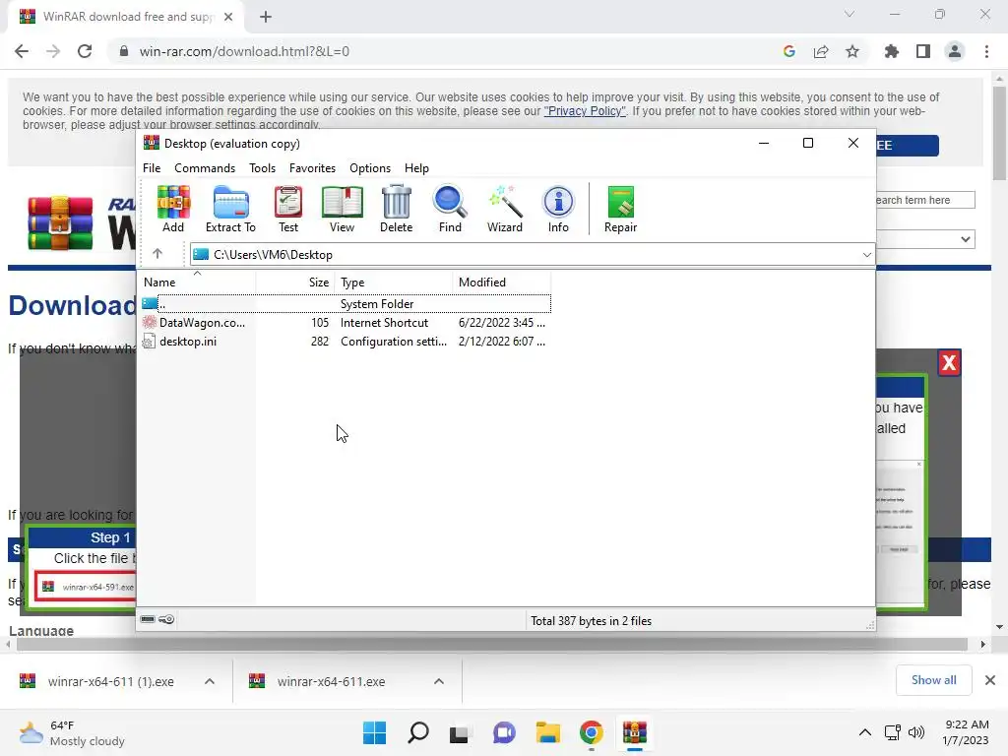Go up one folder level arrow
This screenshot has width=1008, height=756.
(x=157, y=254)
